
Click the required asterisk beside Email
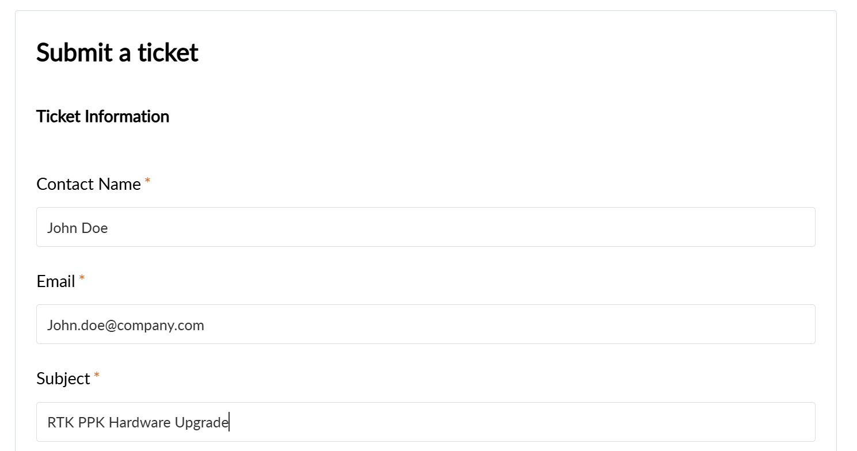(82, 279)
